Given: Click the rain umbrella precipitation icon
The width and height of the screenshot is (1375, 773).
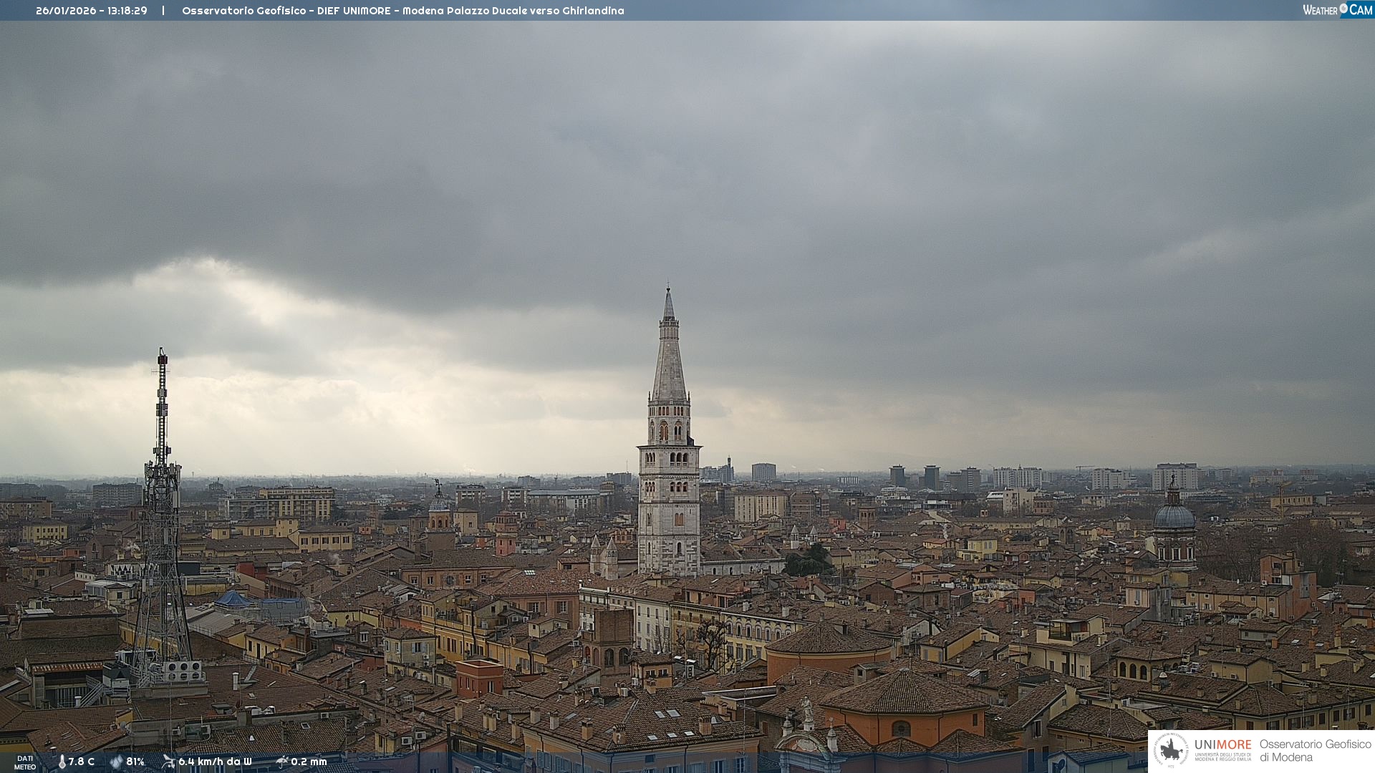Looking at the screenshot, I should coord(281,762).
